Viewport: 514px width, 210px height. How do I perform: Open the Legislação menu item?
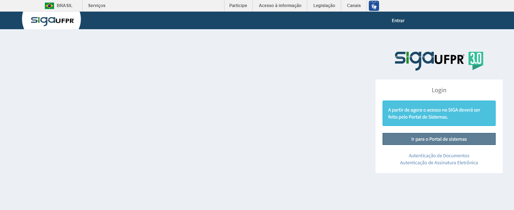[x=324, y=6]
